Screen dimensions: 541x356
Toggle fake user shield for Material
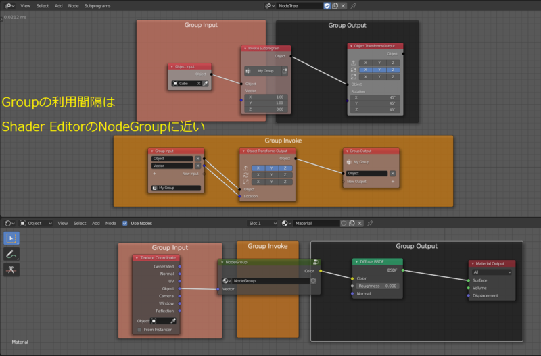(344, 224)
